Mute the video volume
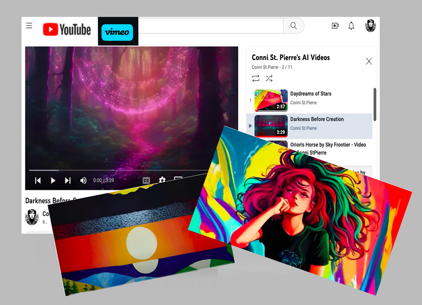The image size is (422, 305). pyautogui.click(x=84, y=181)
